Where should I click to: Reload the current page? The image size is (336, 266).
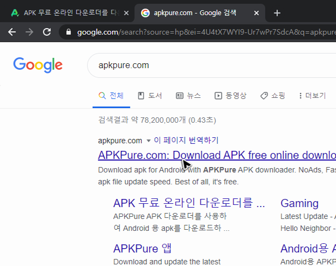pos(47,32)
